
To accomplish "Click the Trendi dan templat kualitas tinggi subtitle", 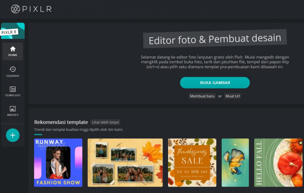I will [79, 130].
